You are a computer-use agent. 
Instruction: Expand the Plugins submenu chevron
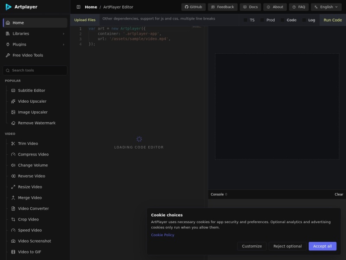[64, 45]
